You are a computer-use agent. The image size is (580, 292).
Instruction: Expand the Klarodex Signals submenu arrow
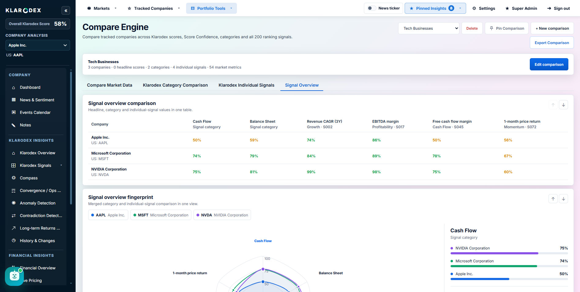[61, 165]
